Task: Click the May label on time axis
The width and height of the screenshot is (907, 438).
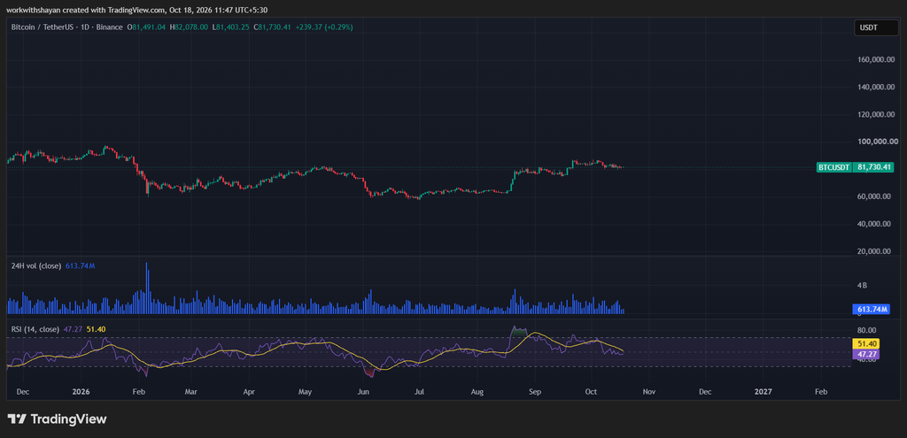Action: pos(305,392)
